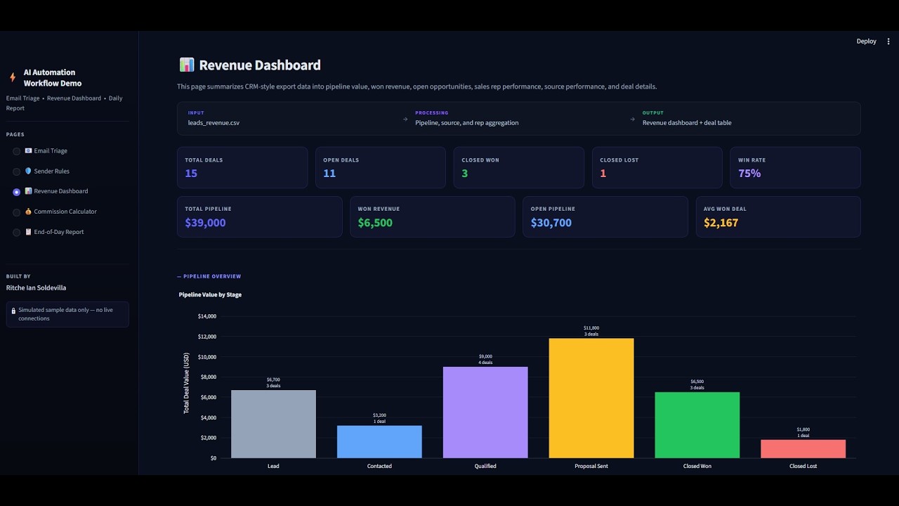Click the $6,700 label above Lead bar
The height and width of the screenshot is (506, 899).
tap(273, 379)
